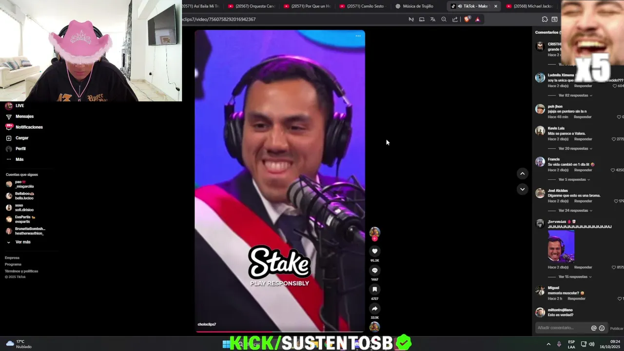Open comments via speech bubble icon
This screenshot has height=351, width=624.
pos(374,270)
